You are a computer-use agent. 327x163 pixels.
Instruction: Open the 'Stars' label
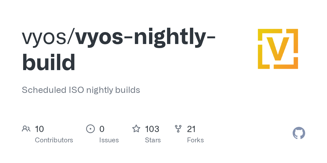click(153, 140)
